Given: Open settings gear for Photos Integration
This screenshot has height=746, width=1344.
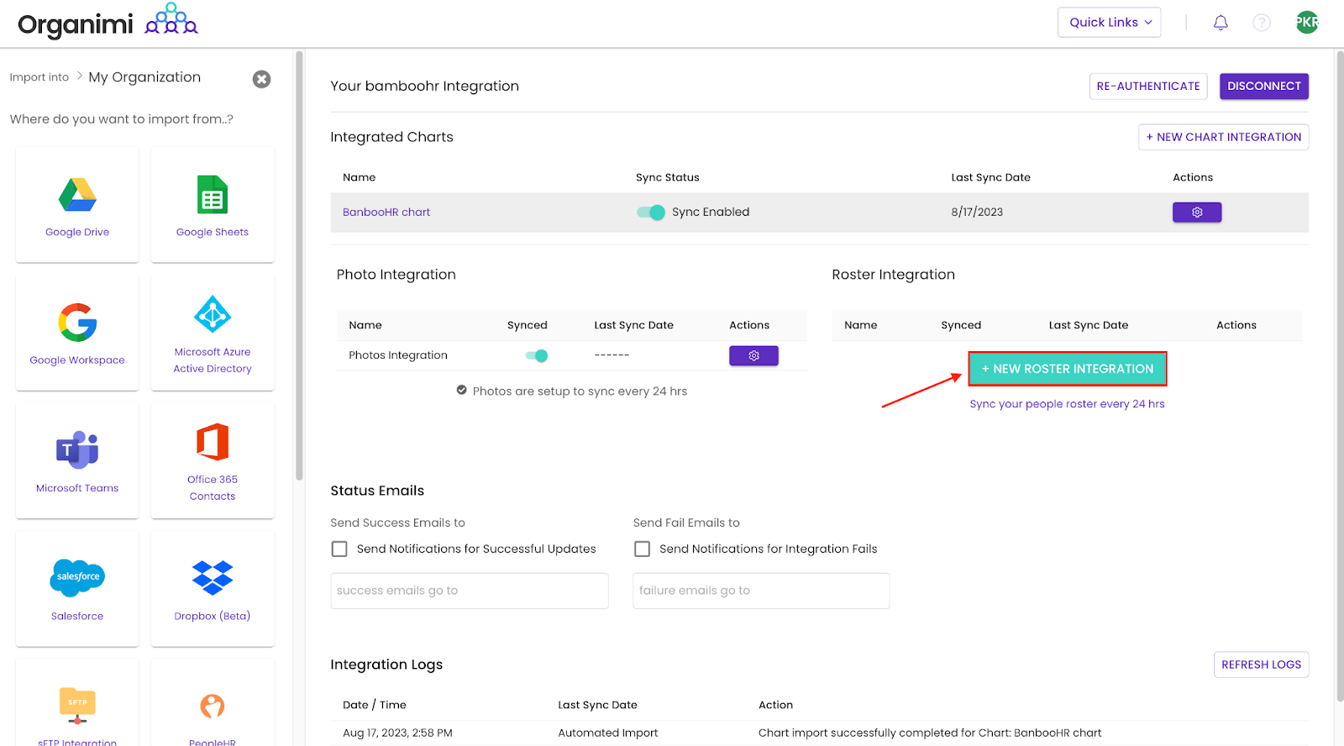Looking at the screenshot, I should (x=753, y=356).
